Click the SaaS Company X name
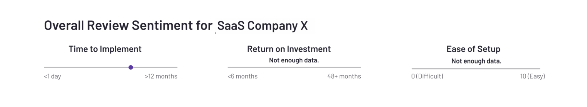Image resolution: width=587 pixels, height=107 pixels. click(x=263, y=26)
